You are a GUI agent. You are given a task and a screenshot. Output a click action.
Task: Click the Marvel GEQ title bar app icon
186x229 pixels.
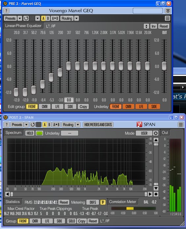coord(5,4)
